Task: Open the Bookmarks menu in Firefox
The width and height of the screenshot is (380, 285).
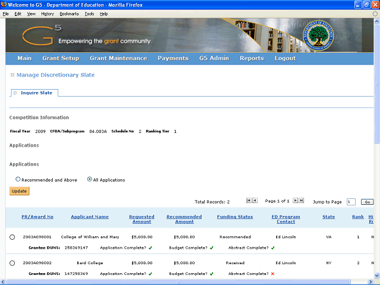Action: pos(69,14)
